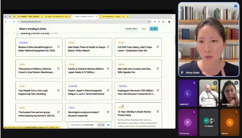Click the muted mic icon on Ana Velasco tile

[x=236, y=83]
